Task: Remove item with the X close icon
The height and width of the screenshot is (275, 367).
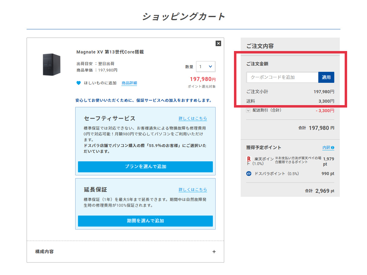Action: point(218,43)
